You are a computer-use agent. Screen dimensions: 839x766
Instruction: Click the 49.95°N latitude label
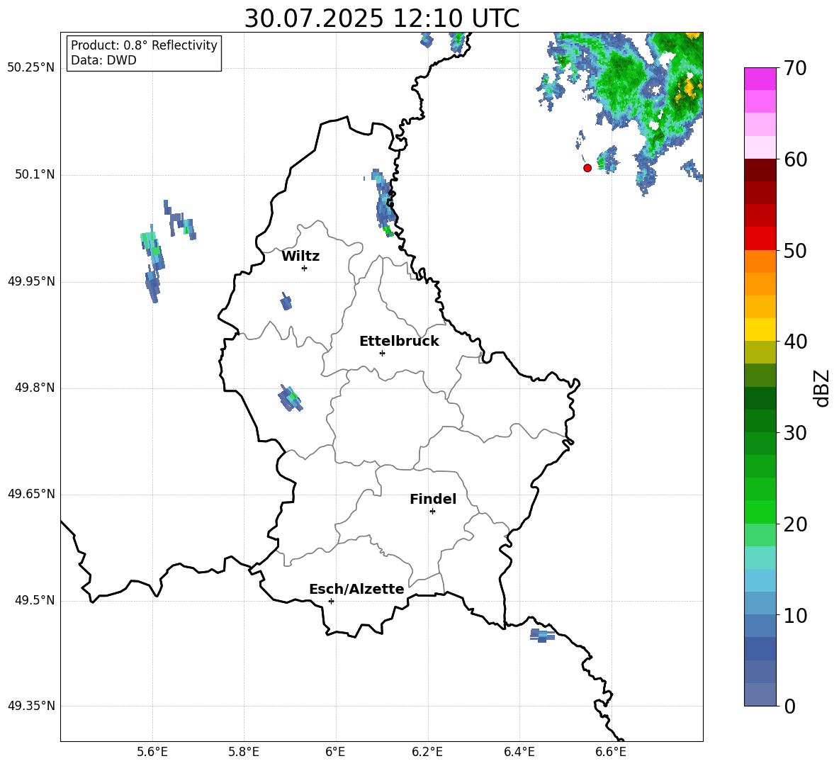pos(31,281)
